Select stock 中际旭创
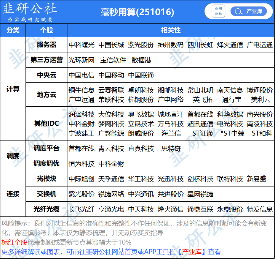 (82, 179)
